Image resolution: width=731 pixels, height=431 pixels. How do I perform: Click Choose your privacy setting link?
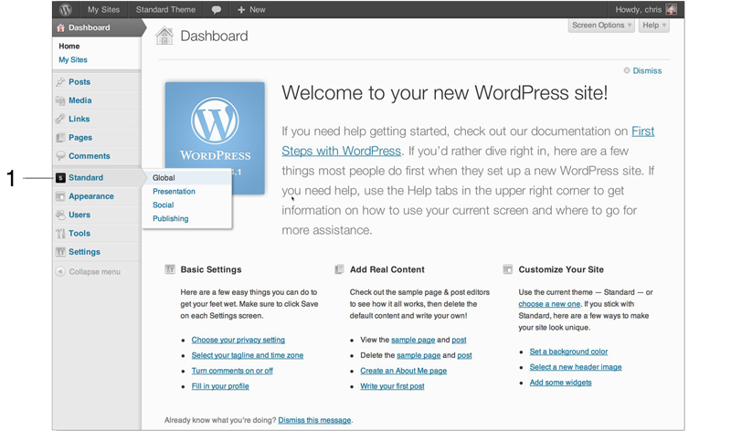click(x=238, y=340)
